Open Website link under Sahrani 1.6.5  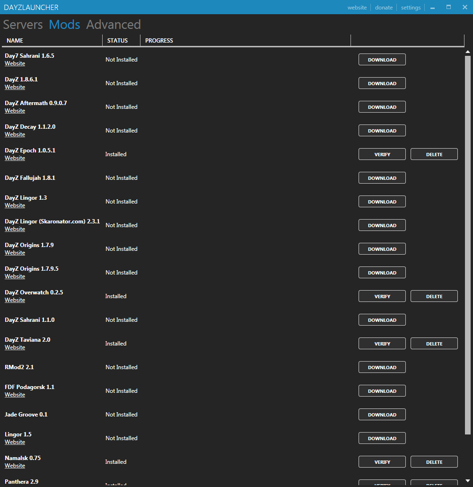click(x=15, y=63)
